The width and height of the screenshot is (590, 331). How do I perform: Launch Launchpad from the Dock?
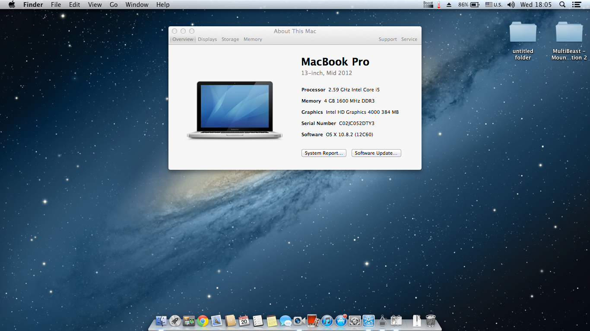point(175,321)
